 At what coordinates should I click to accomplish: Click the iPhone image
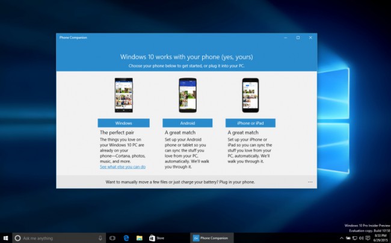[x=250, y=95]
